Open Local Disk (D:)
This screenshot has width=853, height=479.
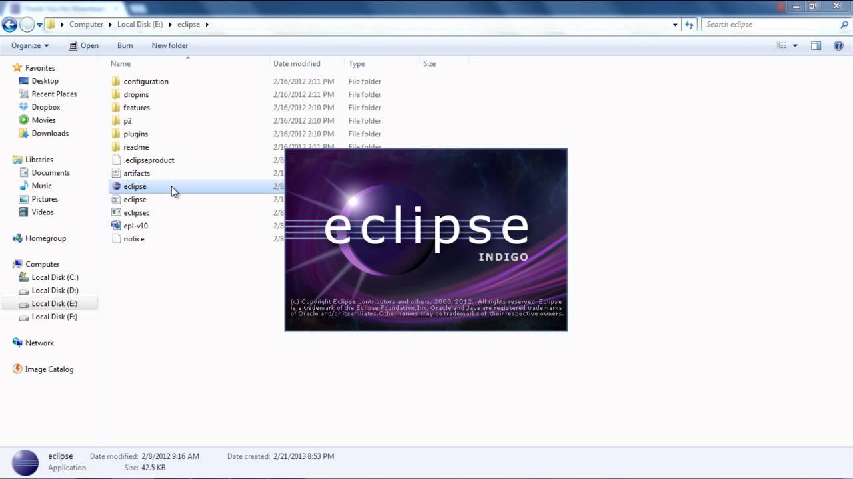click(x=55, y=290)
